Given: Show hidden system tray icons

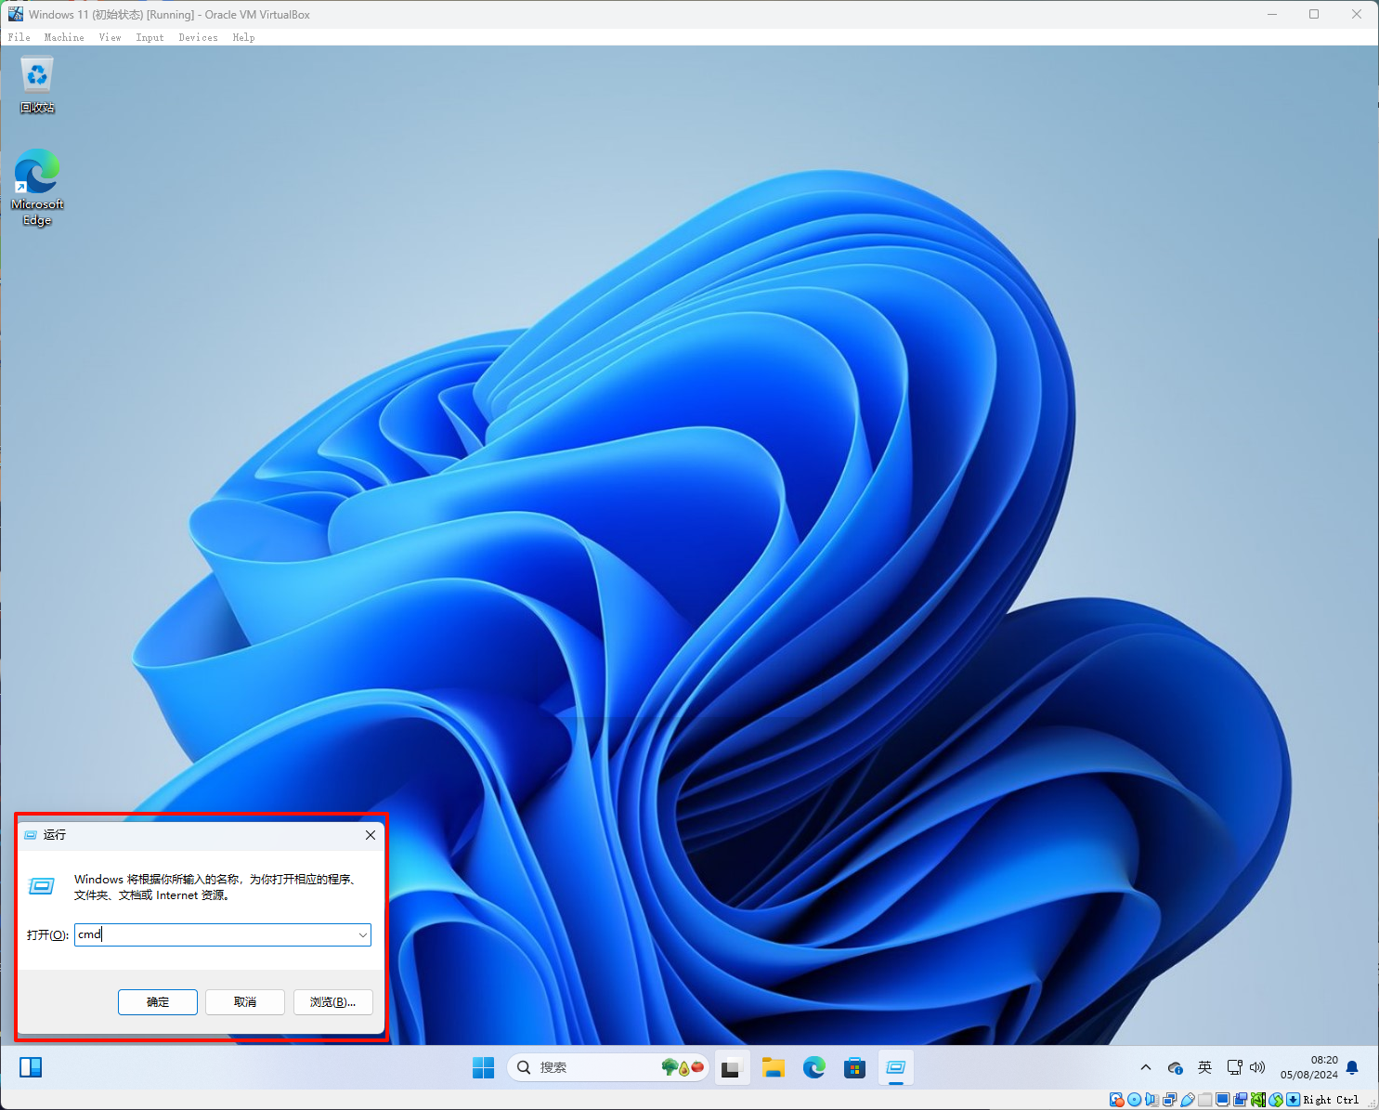Looking at the screenshot, I should (x=1146, y=1067).
